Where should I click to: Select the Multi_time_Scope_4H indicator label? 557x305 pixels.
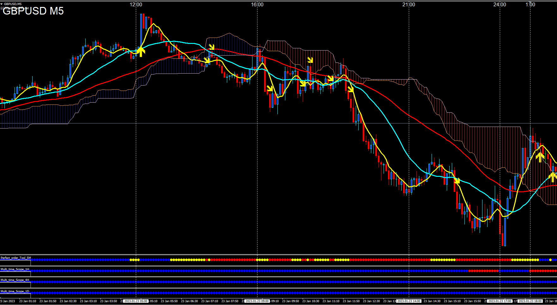point(15,280)
